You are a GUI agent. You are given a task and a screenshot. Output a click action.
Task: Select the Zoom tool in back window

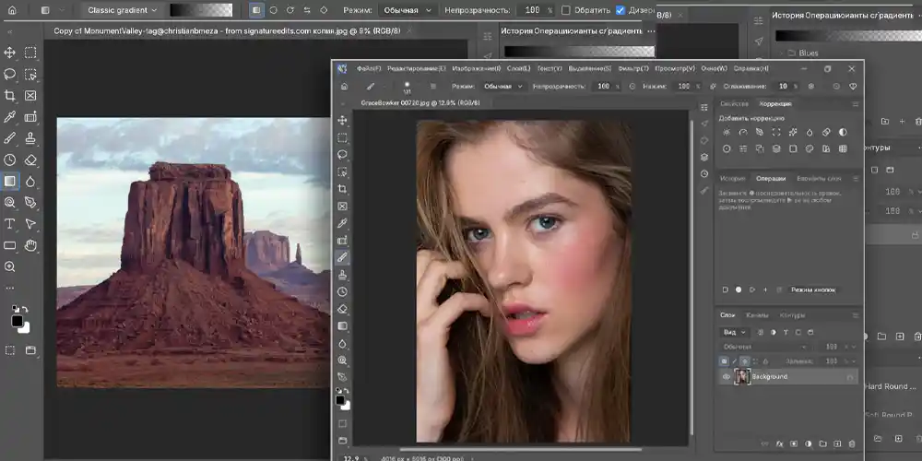(x=10, y=267)
